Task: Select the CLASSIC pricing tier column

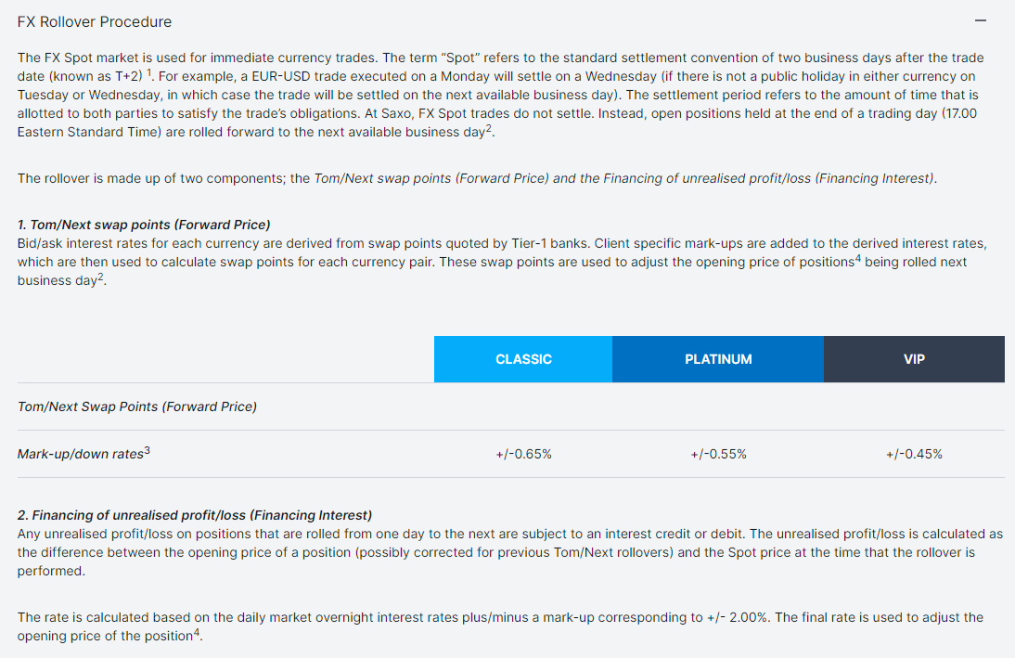Action: [523, 359]
